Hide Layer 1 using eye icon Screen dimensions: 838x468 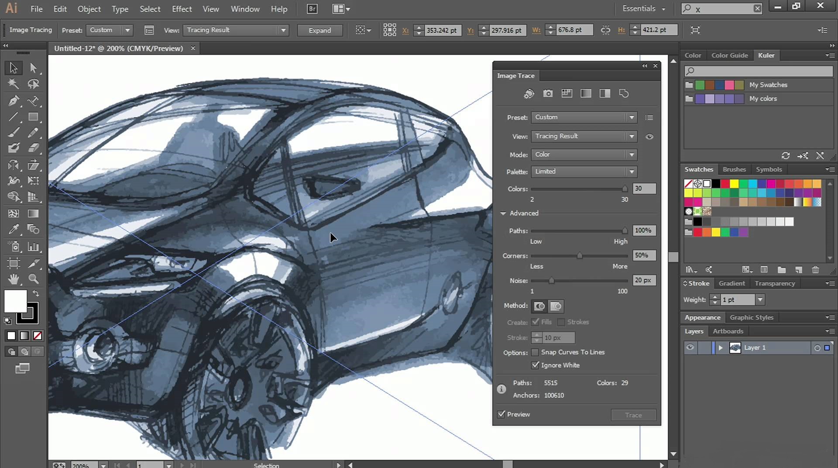(x=690, y=348)
